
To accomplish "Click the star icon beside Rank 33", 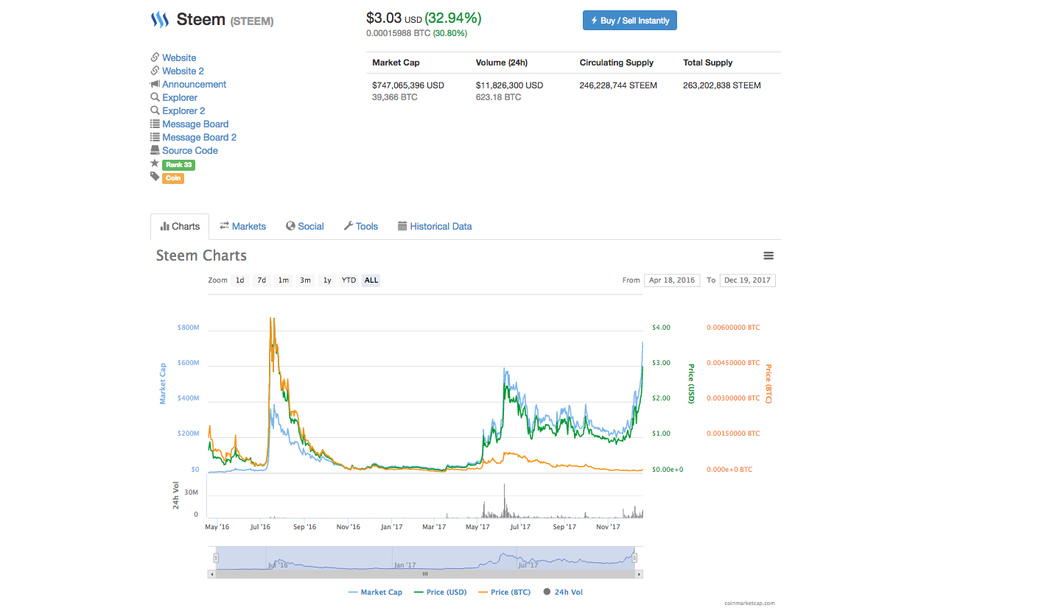I will (155, 163).
